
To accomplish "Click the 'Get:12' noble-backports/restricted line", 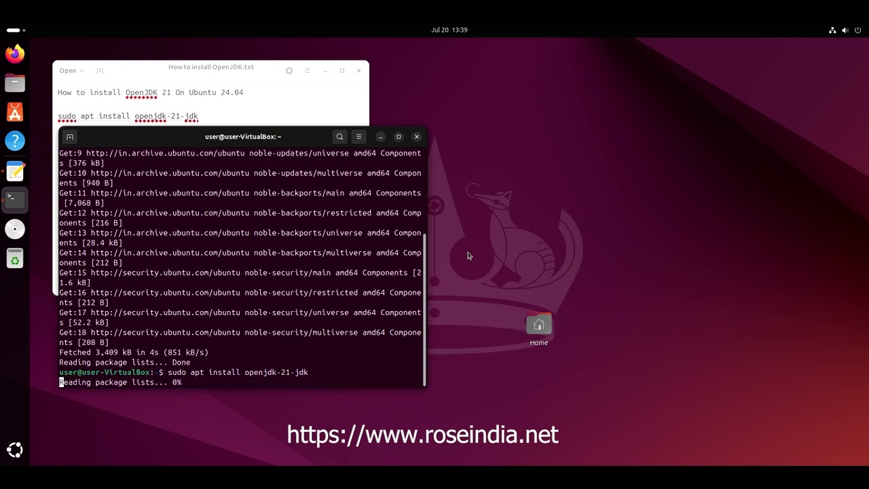I will pyautogui.click(x=240, y=218).
